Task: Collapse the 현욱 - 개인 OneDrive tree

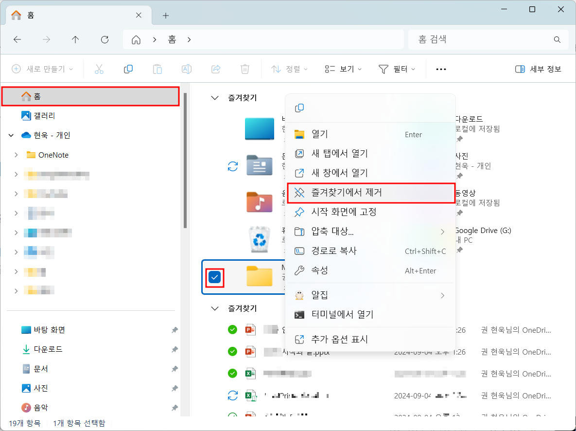Action: (x=11, y=135)
